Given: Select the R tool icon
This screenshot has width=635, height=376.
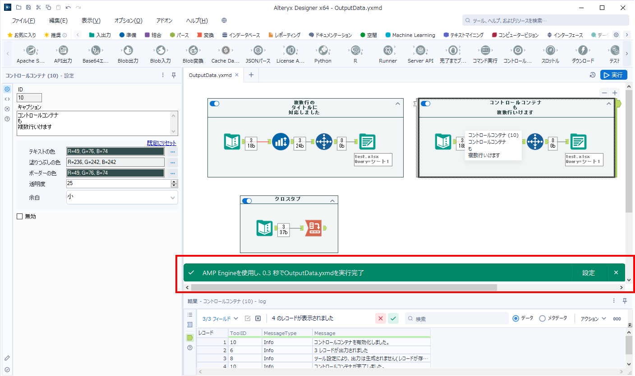Looking at the screenshot, I should (355, 50).
